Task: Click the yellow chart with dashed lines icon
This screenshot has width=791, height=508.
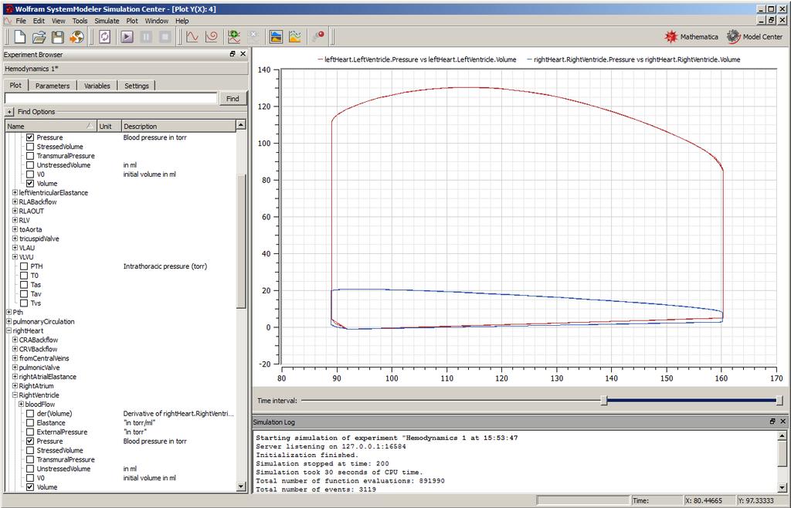Action: coord(295,37)
